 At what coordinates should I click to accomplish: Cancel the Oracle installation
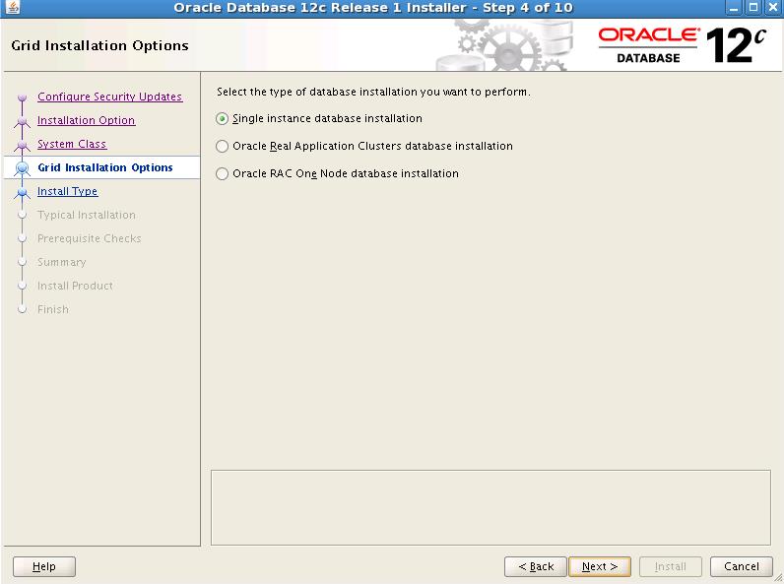(741, 566)
